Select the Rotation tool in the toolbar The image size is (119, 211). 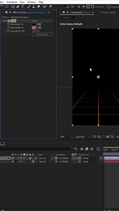tap(2, 7)
